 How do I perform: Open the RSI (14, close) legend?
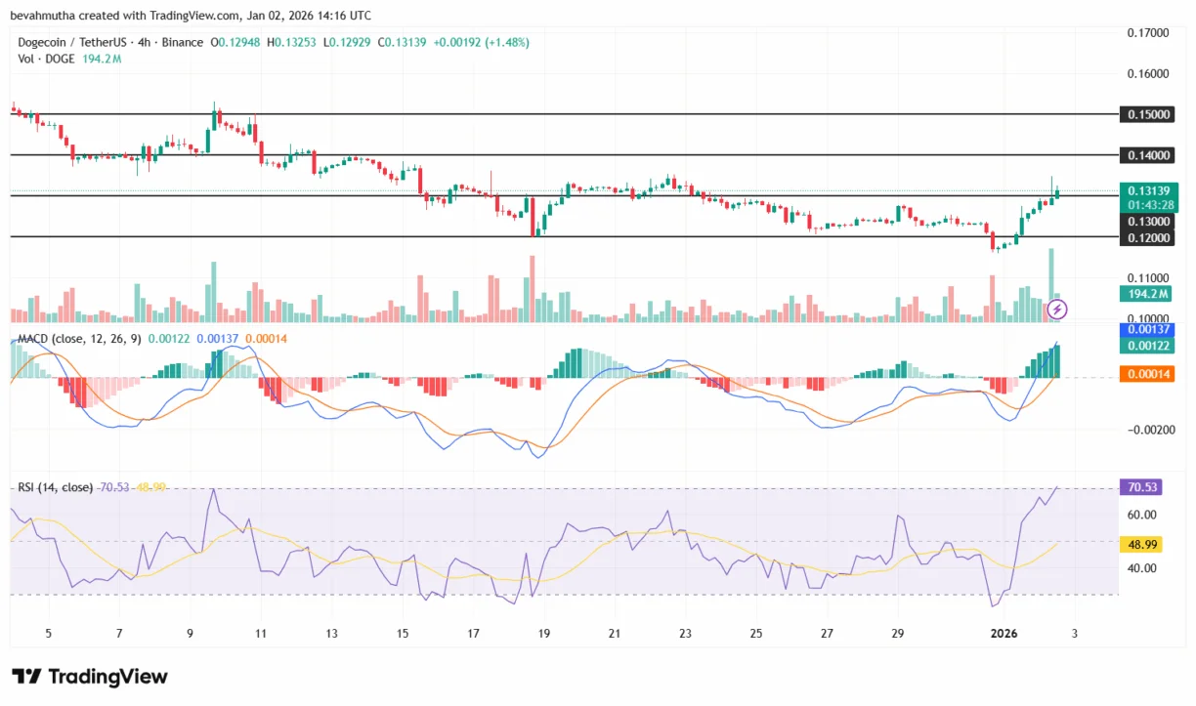click(55, 486)
